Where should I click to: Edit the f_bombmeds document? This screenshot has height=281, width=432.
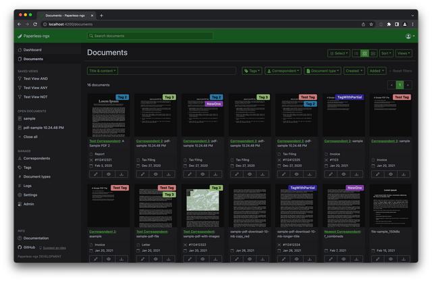coord(331,259)
